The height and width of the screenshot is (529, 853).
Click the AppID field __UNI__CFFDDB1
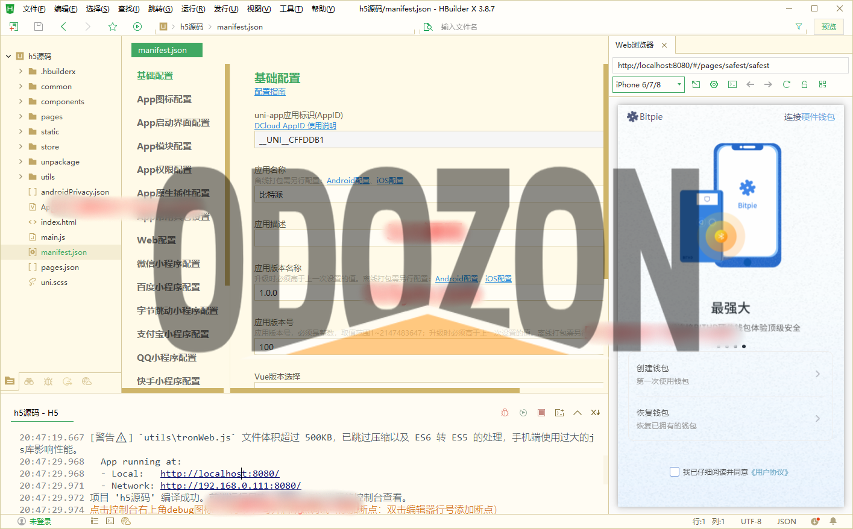coord(429,140)
